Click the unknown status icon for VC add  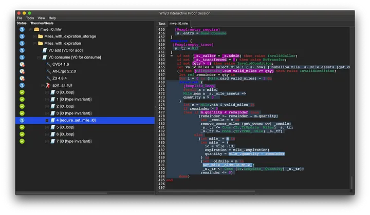pyautogui.click(x=22, y=50)
